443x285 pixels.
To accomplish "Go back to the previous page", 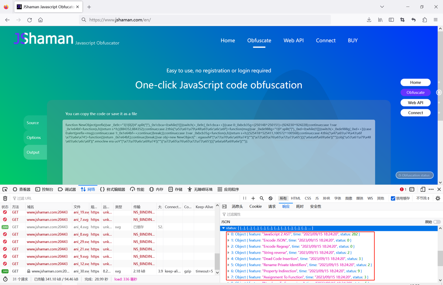I will [x=7, y=20].
